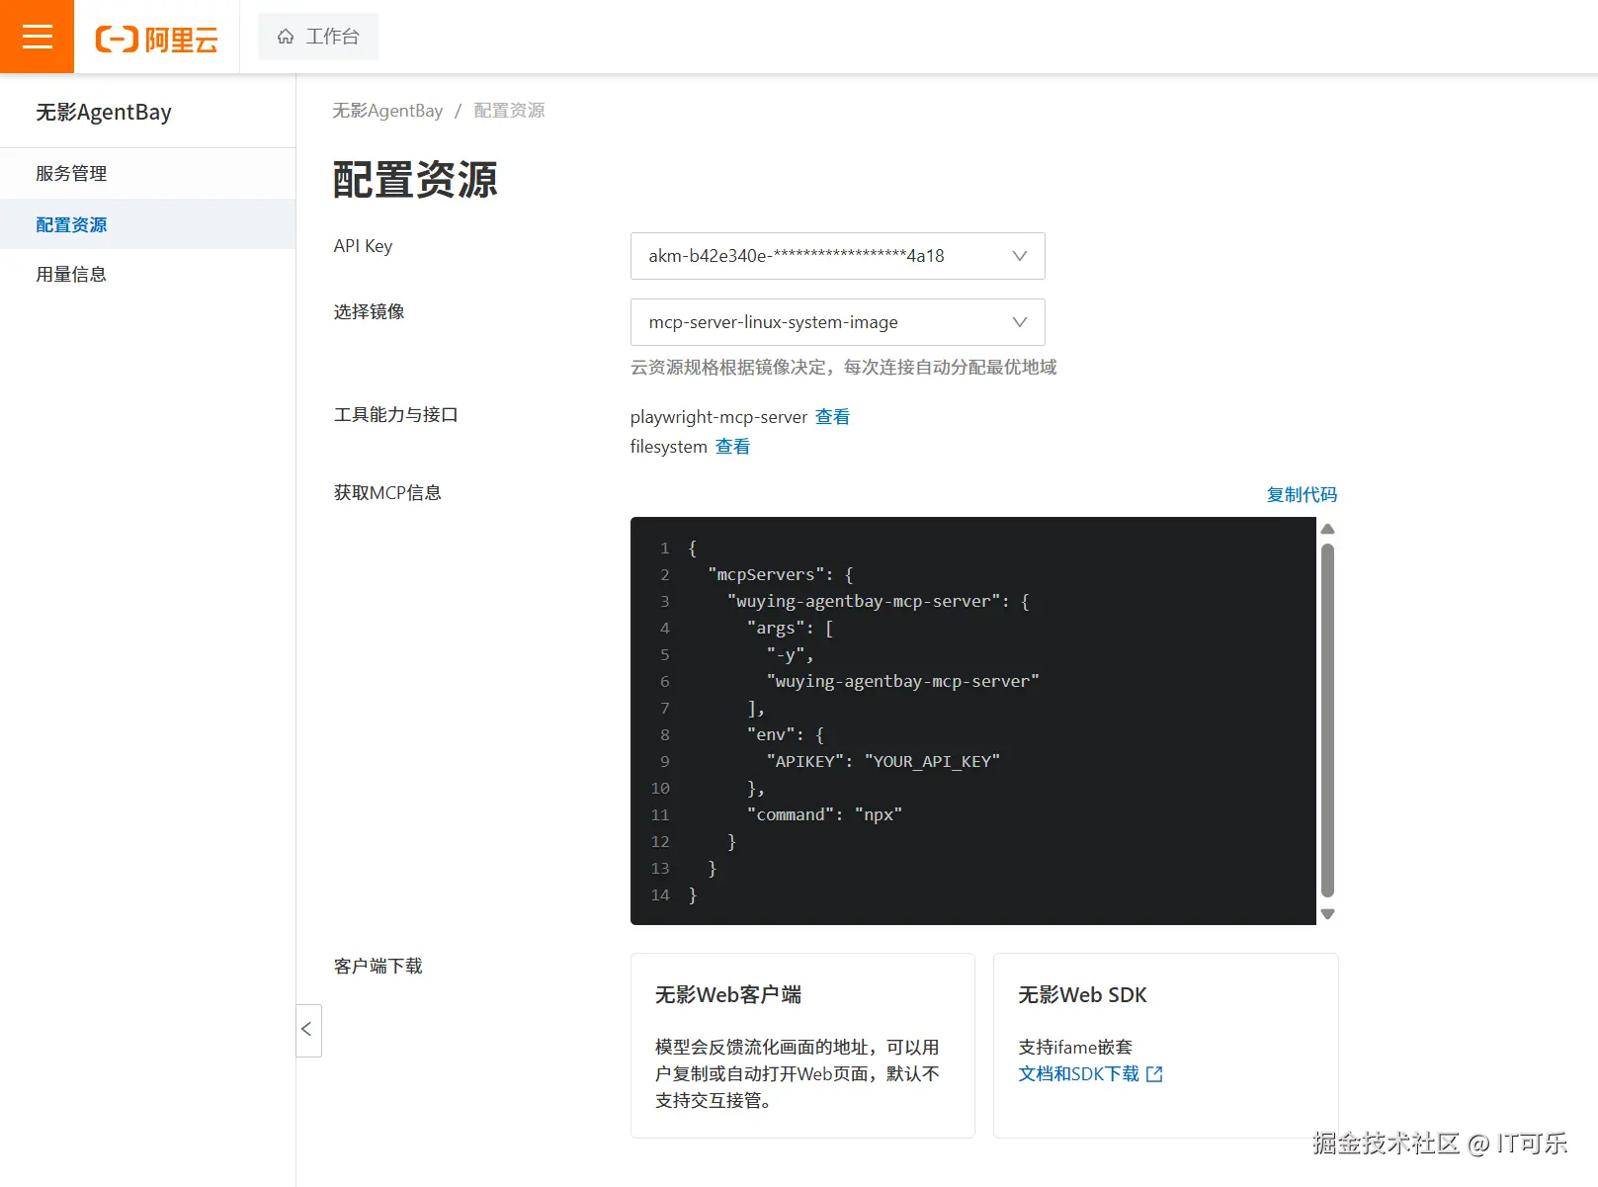
Task: Click the code block vertical scrollbar thumb
Action: 1327,721
